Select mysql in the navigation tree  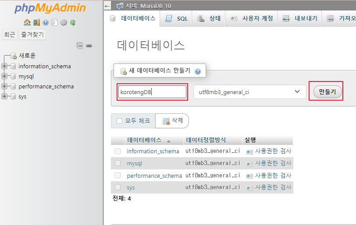26,76
